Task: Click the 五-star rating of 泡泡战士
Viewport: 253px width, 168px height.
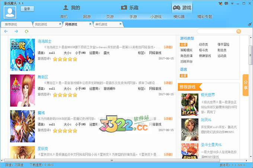Action: 65,59
